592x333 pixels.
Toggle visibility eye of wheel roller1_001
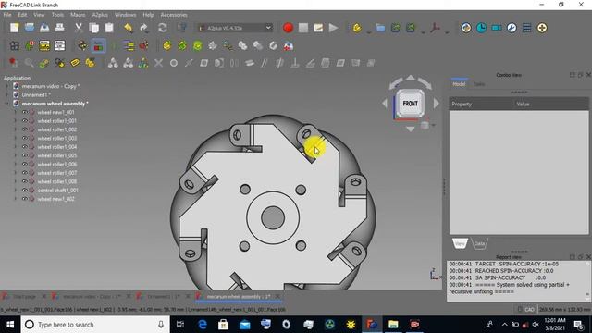tap(25, 121)
